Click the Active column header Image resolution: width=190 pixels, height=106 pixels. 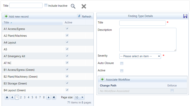[x=68, y=22]
